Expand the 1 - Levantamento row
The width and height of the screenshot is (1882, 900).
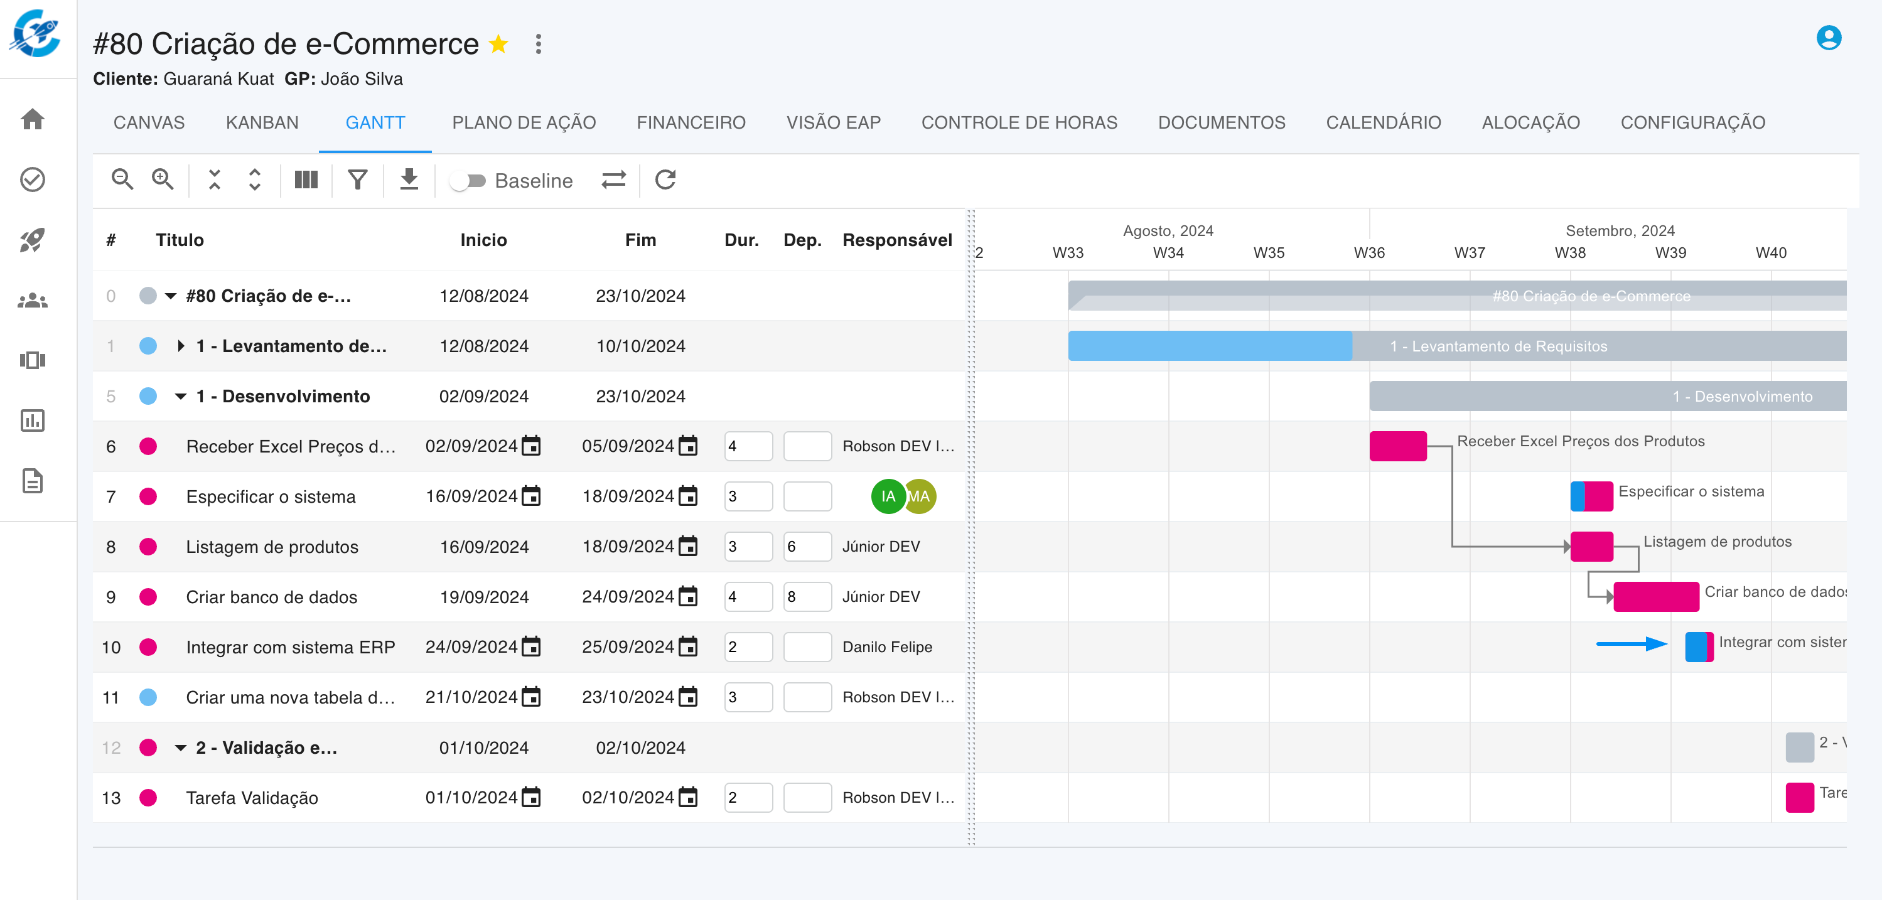pos(180,346)
